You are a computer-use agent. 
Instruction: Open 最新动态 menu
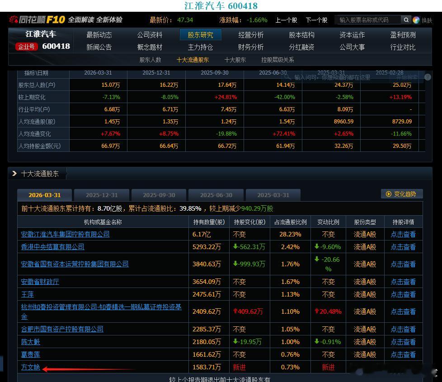[x=99, y=35]
